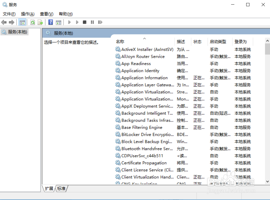Click gear icon beside BitLocker Drive Encryption
The height and width of the screenshot is (200, 270).
coord(118,134)
